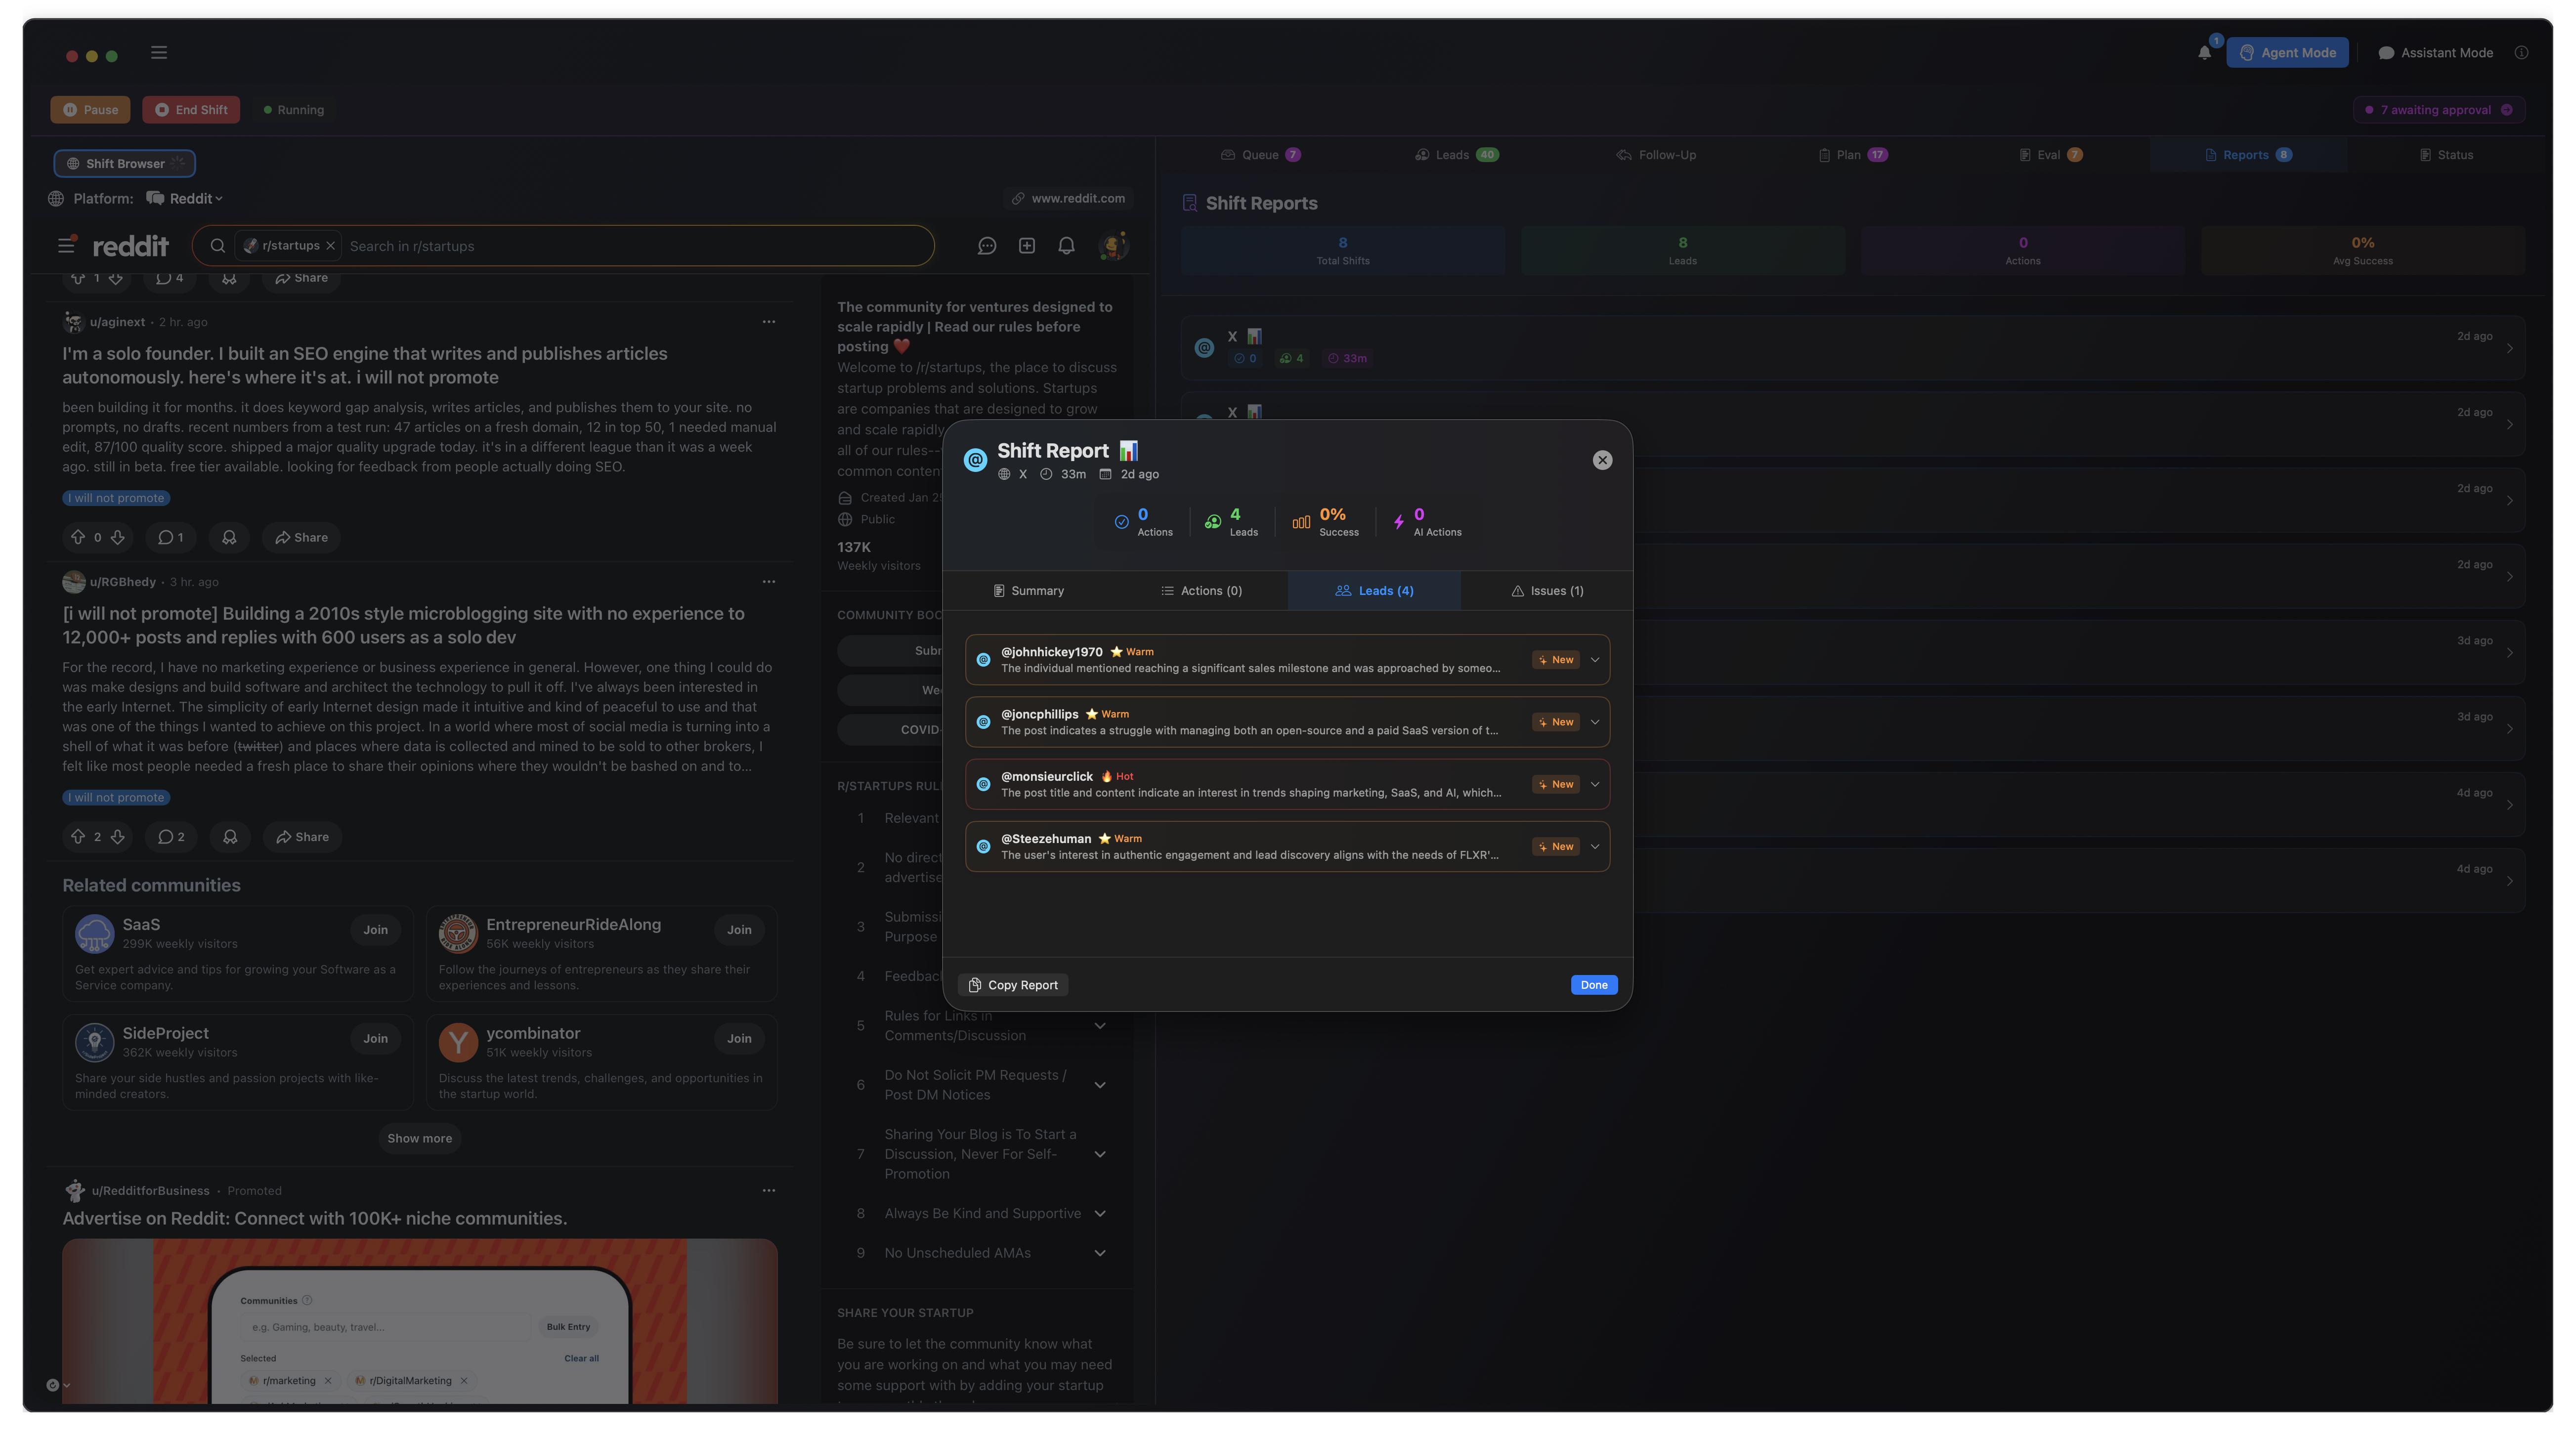The height and width of the screenshot is (1439, 2576).
Task: Open the bottom-left settings icon dropdown
Action: pyautogui.click(x=58, y=1386)
